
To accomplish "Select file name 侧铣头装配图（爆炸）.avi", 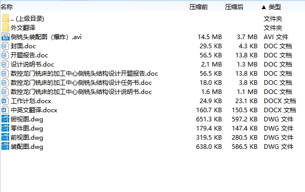I will [x=46, y=37].
